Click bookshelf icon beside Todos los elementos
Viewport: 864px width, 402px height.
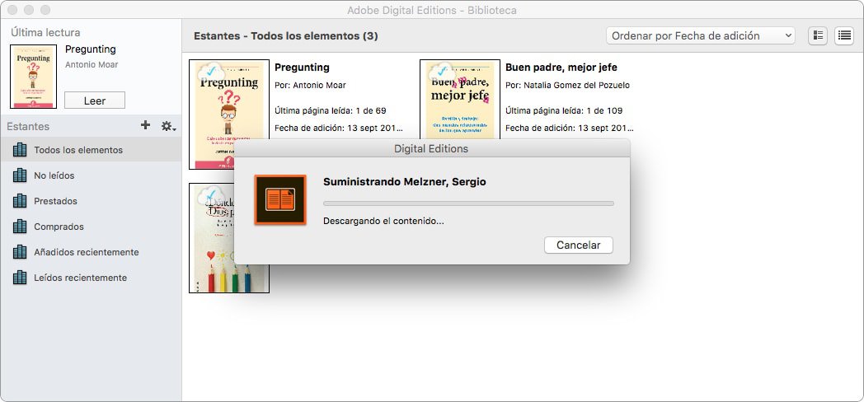click(x=20, y=150)
